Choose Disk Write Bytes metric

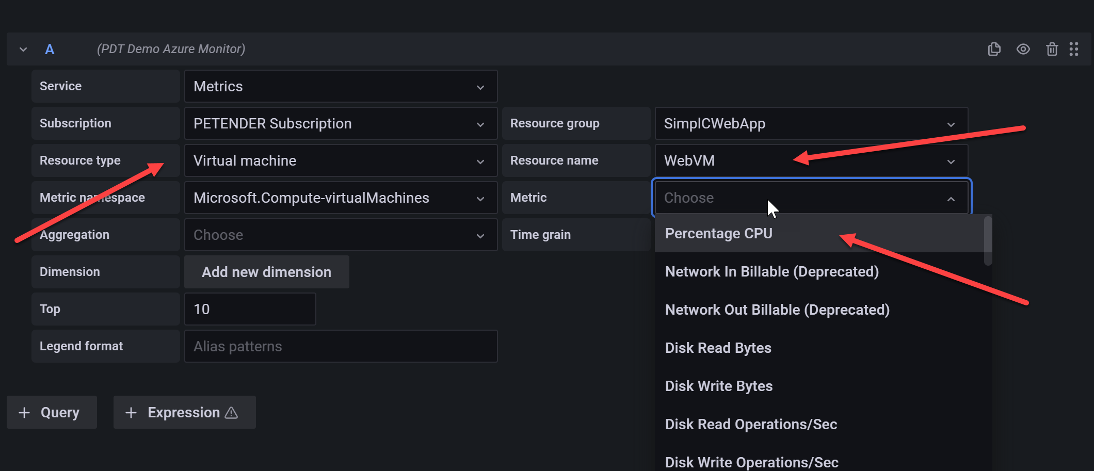[x=819, y=386]
